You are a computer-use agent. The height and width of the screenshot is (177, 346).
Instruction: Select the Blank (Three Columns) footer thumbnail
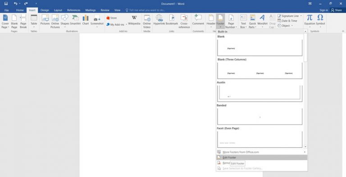(259, 70)
